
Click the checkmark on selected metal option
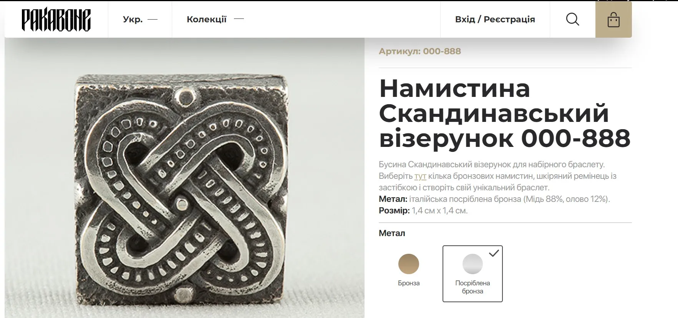[494, 253]
